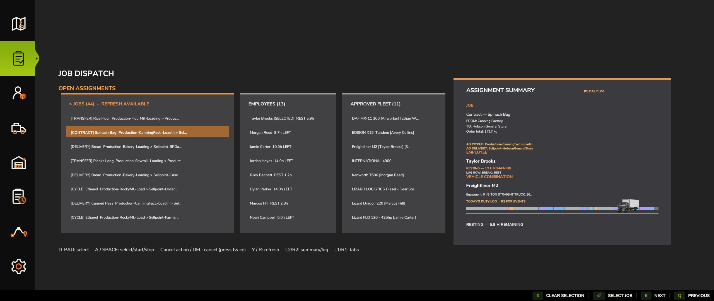714x301 pixels.
Task: Open the settings gear icon
Action: coord(18,266)
